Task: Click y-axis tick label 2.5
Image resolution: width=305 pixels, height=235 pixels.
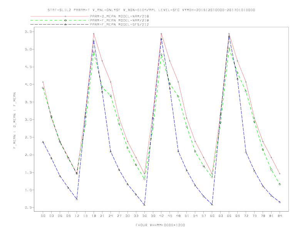Action: pyautogui.click(x=29, y=137)
